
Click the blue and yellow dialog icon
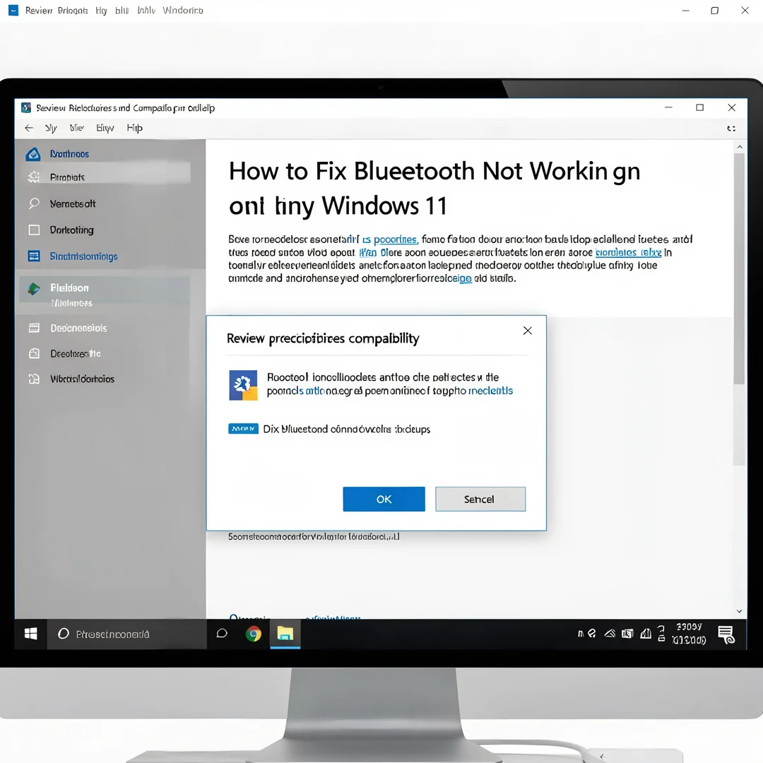pyautogui.click(x=243, y=385)
